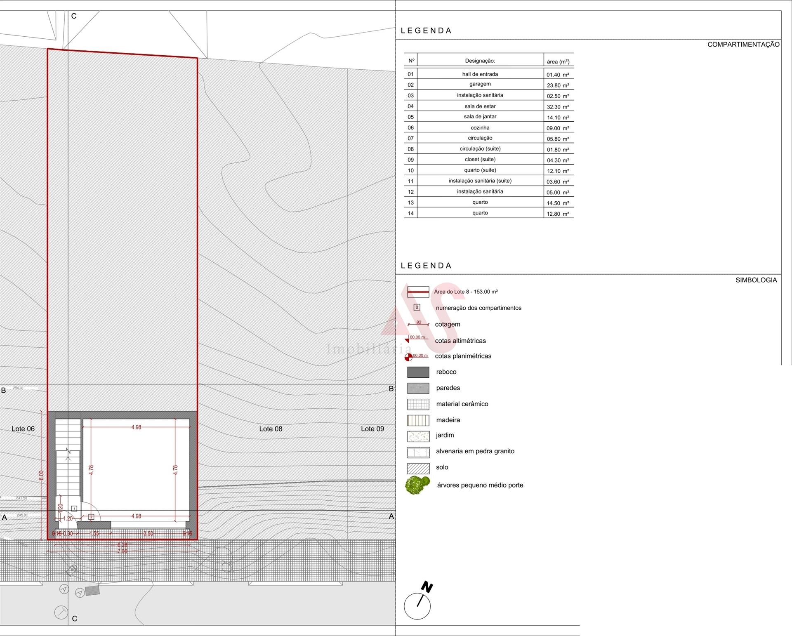This screenshot has width=792, height=636.
Task: Click the red lot area line symbol
Action: click(x=418, y=292)
